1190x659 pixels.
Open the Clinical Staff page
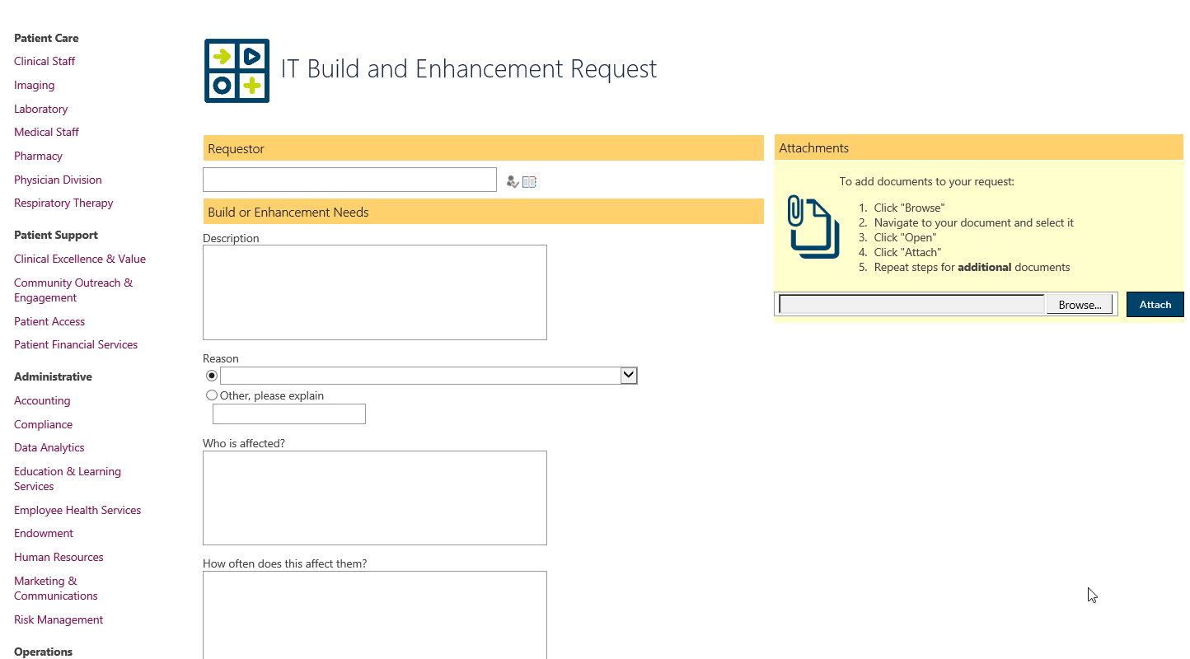[44, 61]
